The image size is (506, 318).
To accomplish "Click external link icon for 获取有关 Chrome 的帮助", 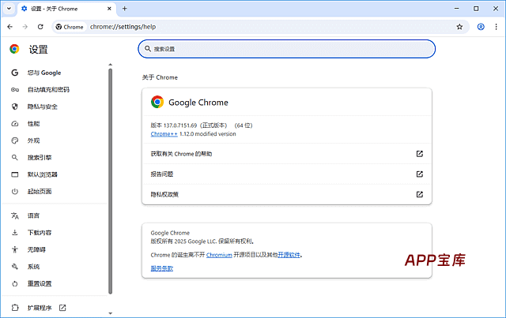I will click(x=420, y=154).
